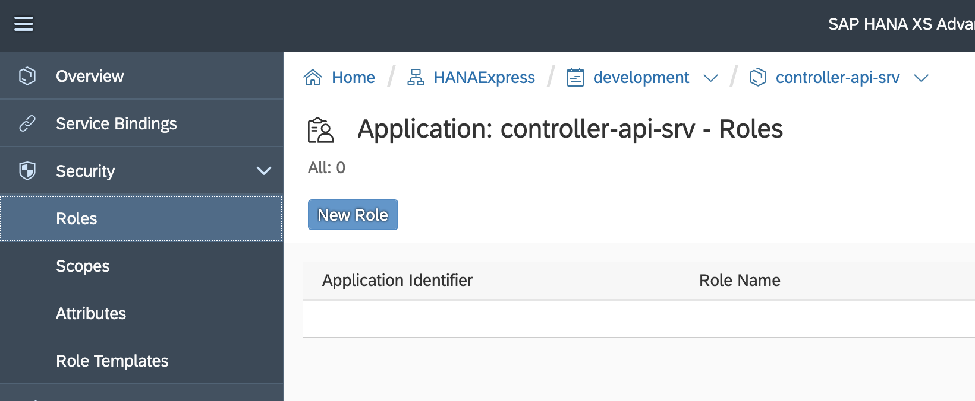Screen dimensions: 975x401
Task: Click the Home house icon in breadcrumb
Action: (313, 77)
